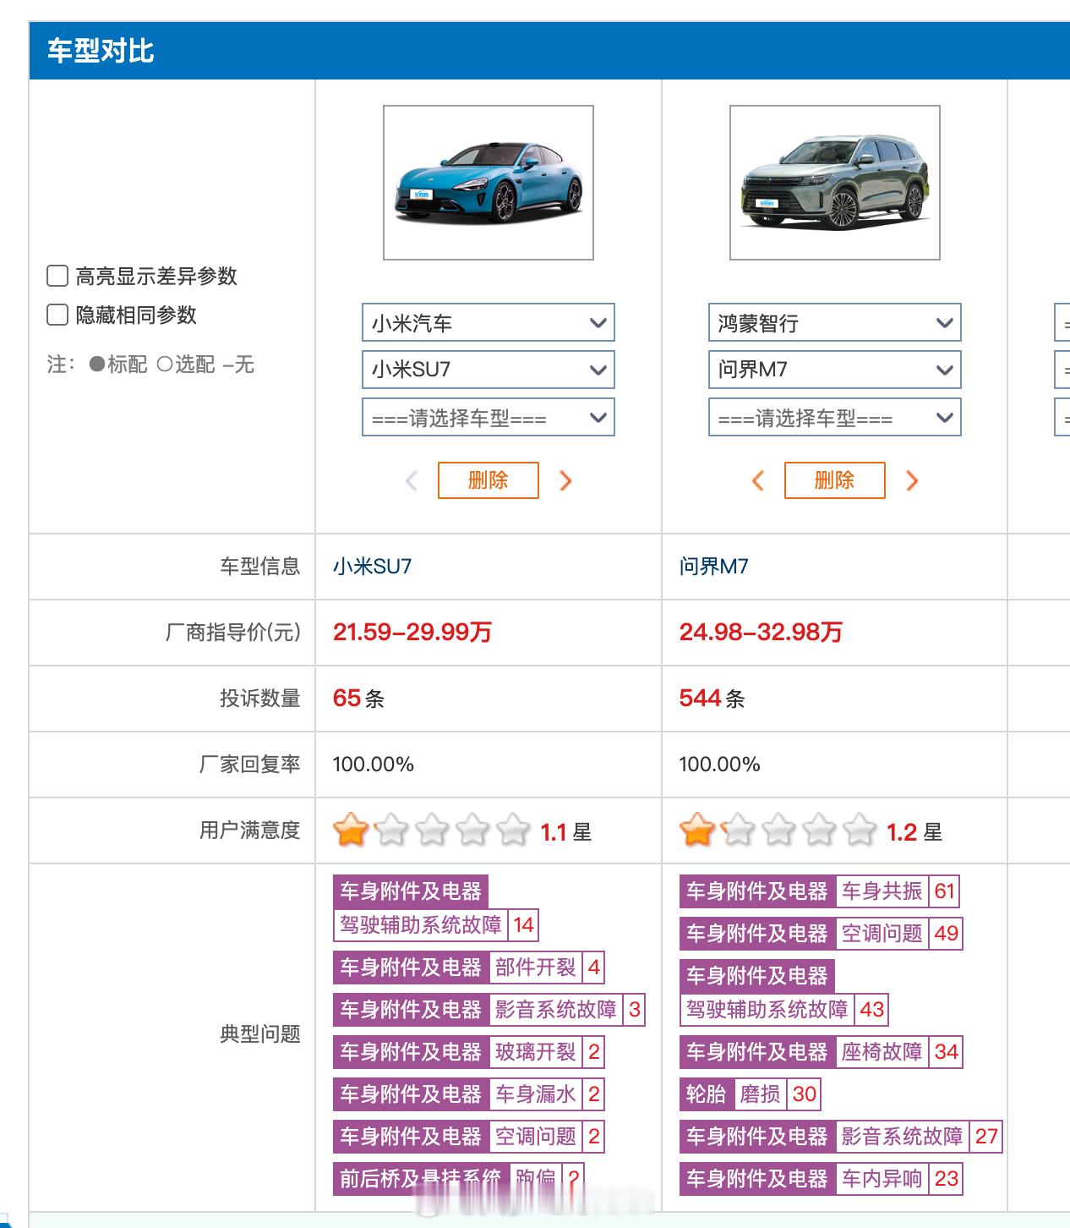Screen dimensions: 1070x1228
Task: Select 影音系统故障 27 issue tag
Action: point(841,1136)
